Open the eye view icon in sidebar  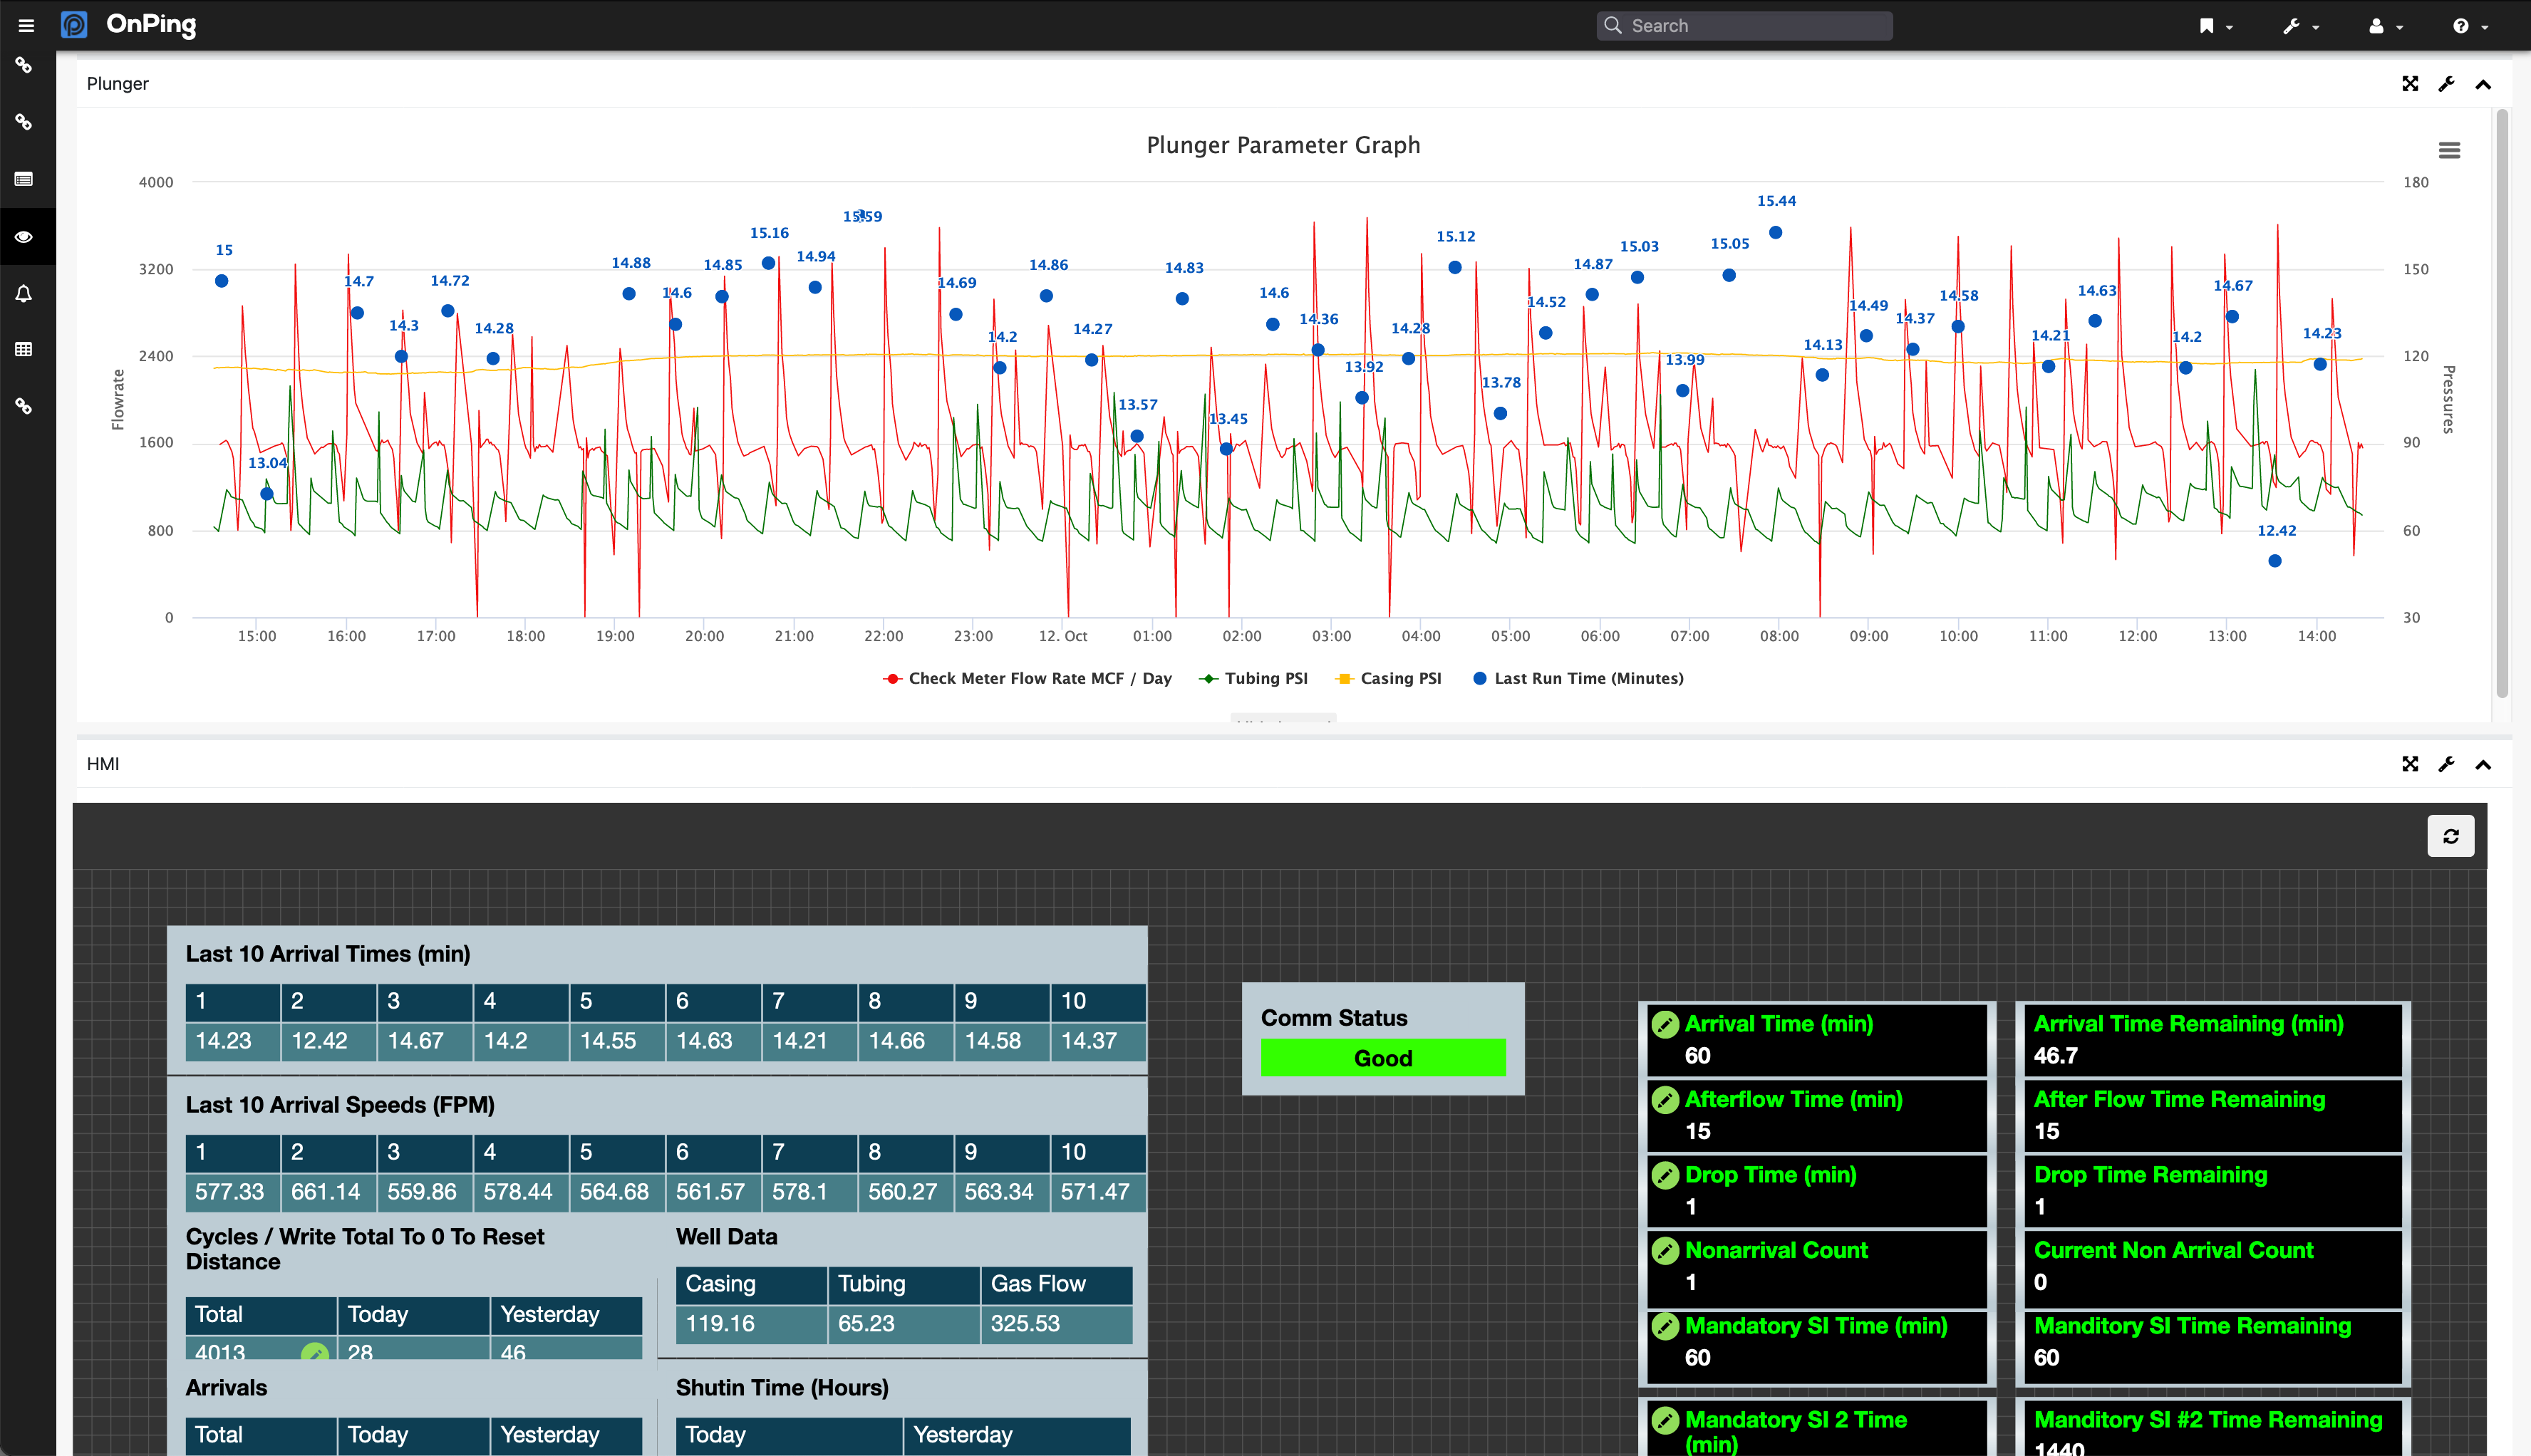coord(24,237)
